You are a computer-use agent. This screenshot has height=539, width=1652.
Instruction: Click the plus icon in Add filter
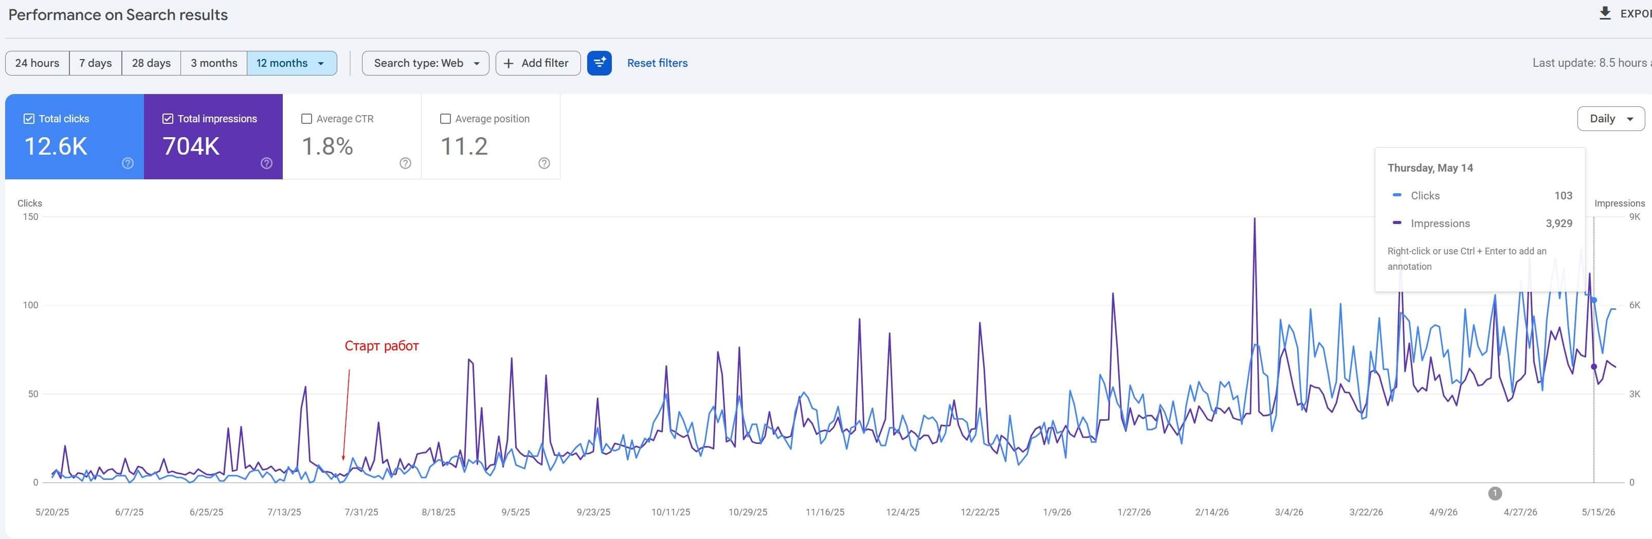509,63
